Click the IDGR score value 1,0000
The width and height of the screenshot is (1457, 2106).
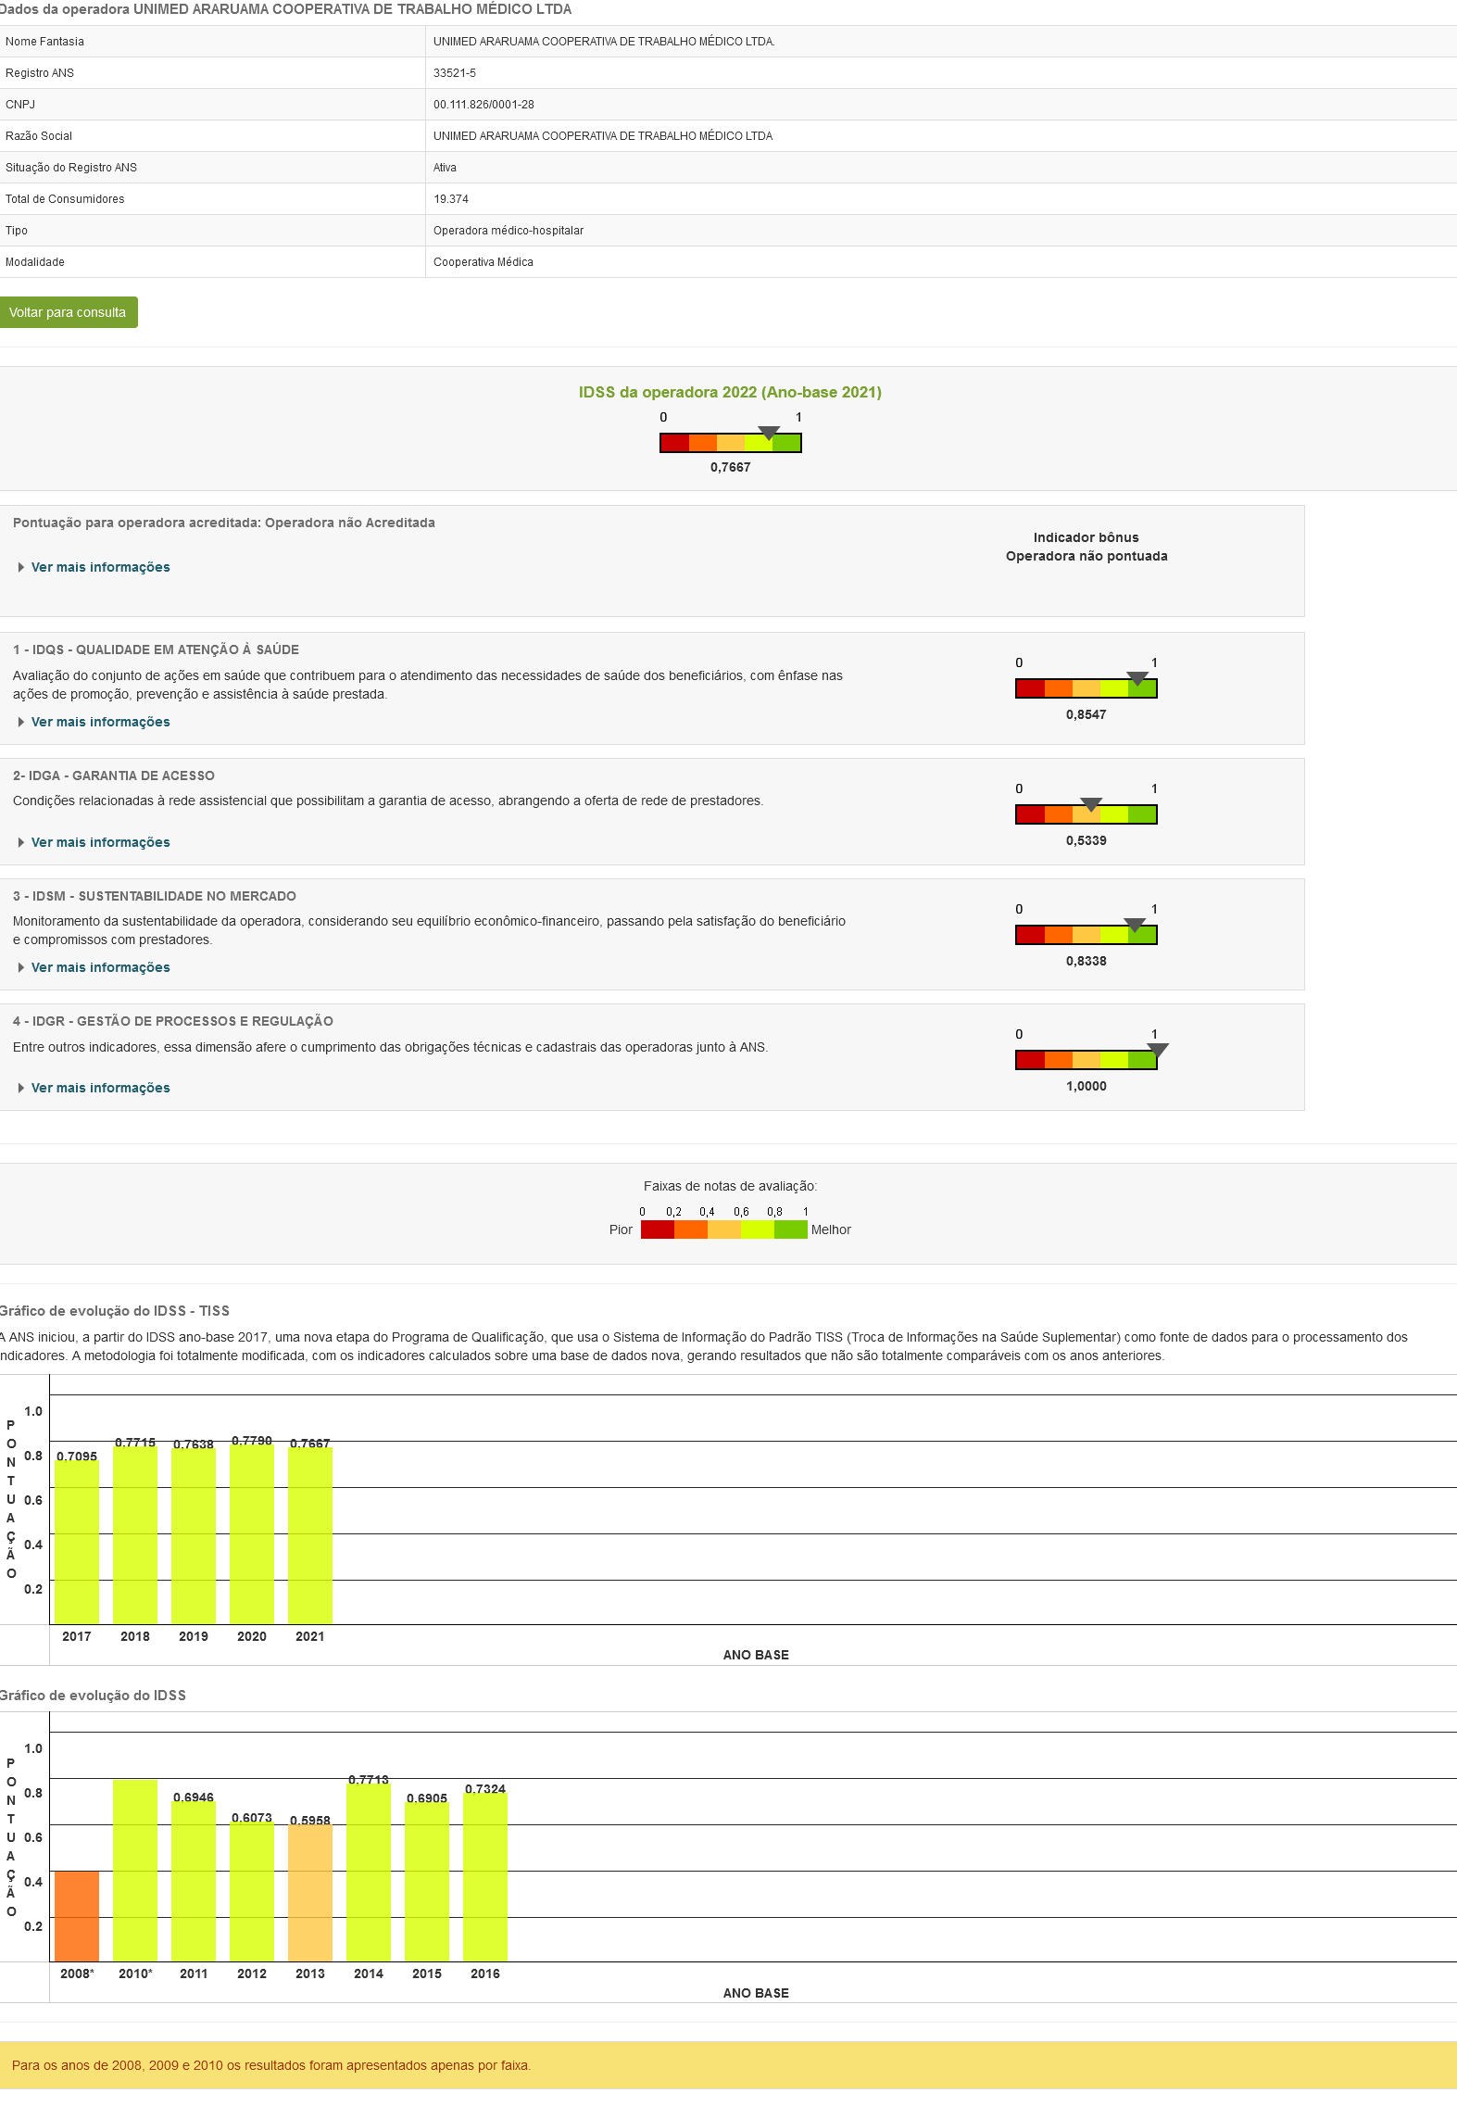[1086, 1086]
